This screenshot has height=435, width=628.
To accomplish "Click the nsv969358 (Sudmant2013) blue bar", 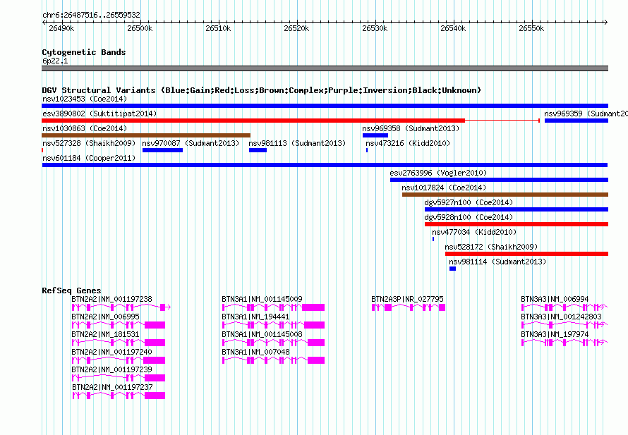I will click(375, 135).
